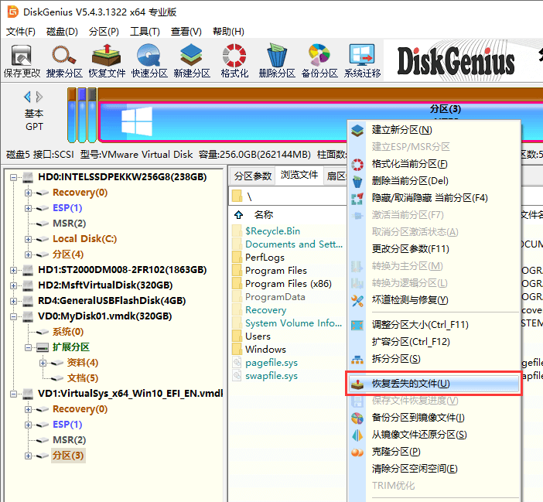Choose 拆分分区(S) menu entry

[434, 359]
